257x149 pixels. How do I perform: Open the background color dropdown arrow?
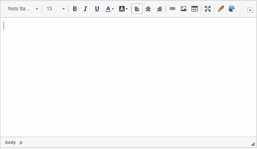127,9
